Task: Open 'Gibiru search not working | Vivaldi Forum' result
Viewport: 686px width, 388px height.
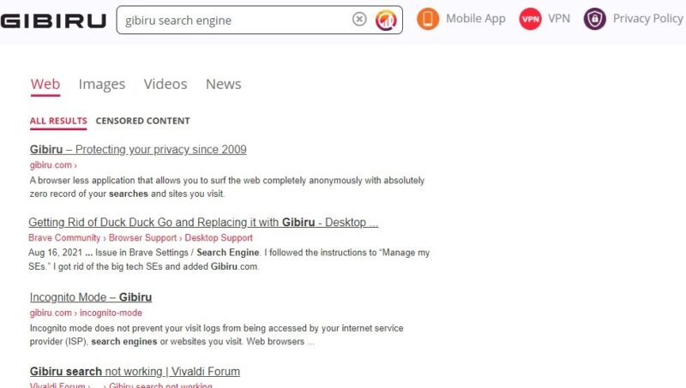Action: coord(135,372)
